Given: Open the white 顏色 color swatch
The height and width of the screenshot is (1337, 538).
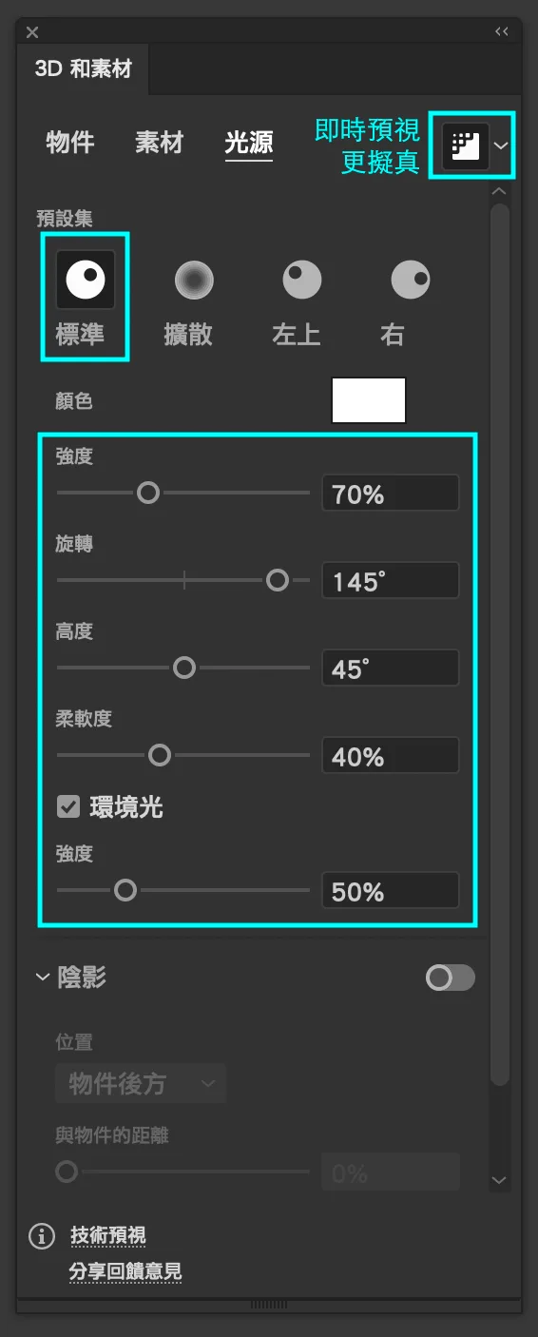Looking at the screenshot, I should pyautogui.click(x=369, y=399).
